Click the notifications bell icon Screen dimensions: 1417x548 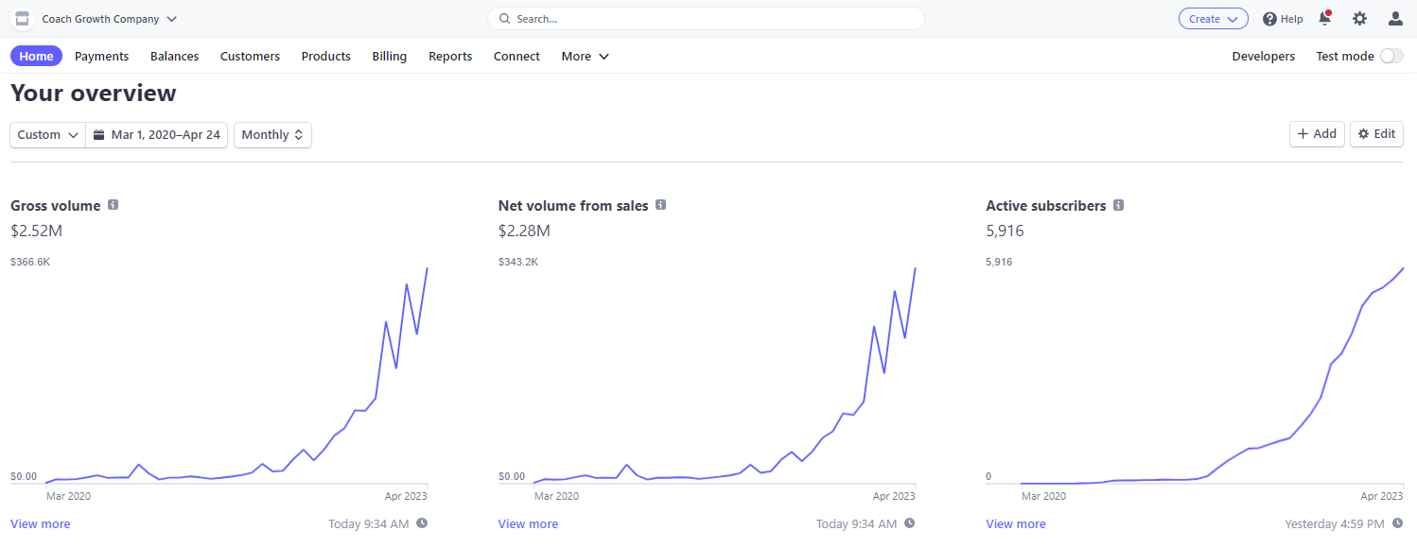point(1324,19)
